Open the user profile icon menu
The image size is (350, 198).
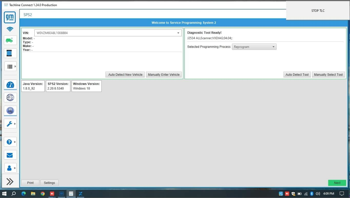10,168
